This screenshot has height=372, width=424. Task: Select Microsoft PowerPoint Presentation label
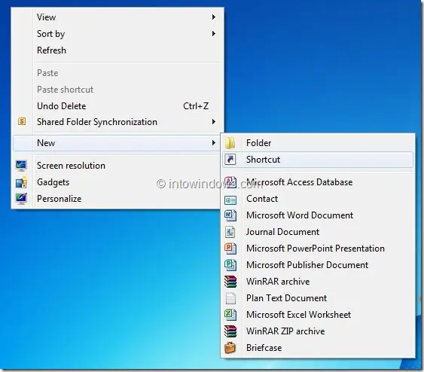316,249
